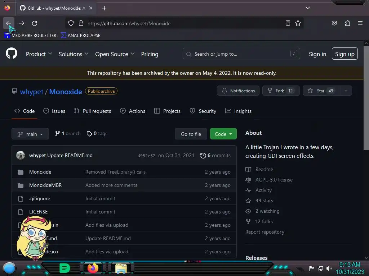
Task: View the 1 branch link
Action: click(68, 134)
